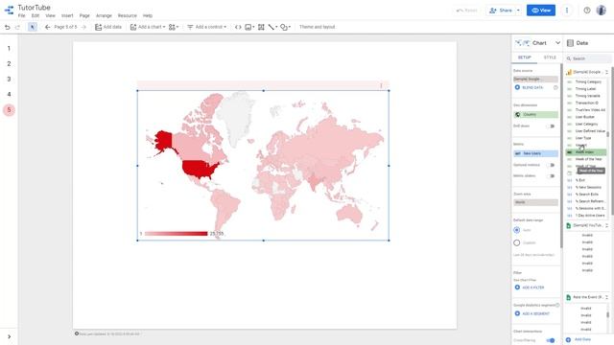Viewport: 614px width, 345px height.
Task: Select the Week Index field in data list
Action: (586, 152)
